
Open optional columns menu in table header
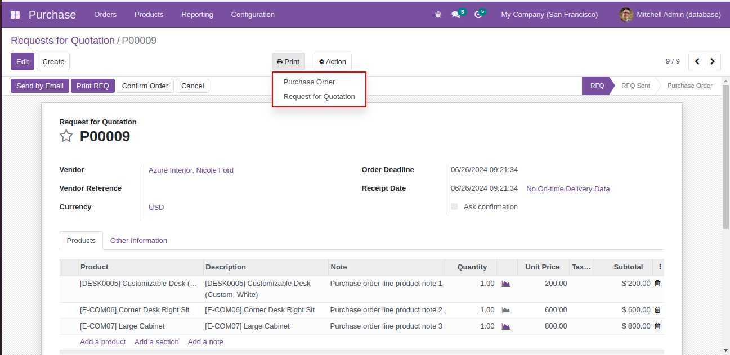(660, 267)
